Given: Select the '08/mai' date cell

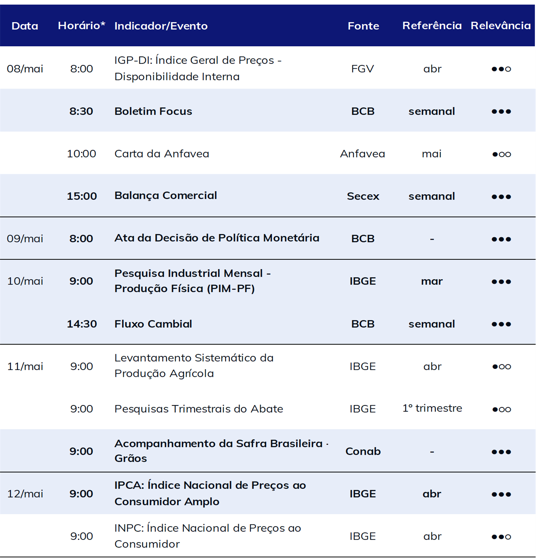Looking at the screenshot, I should coord(25,69).
